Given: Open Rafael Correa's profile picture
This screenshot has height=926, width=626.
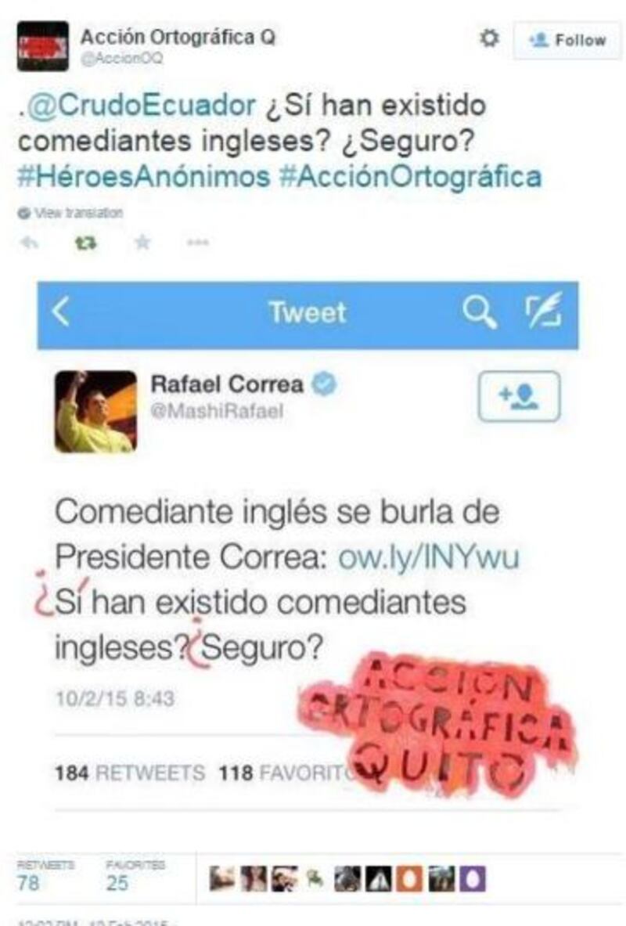Looking at the screenshot, I should click(x=95, y=412).
